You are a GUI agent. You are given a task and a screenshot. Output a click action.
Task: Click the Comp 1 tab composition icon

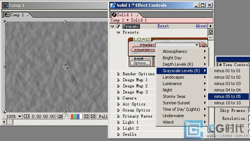coord(7,15)
